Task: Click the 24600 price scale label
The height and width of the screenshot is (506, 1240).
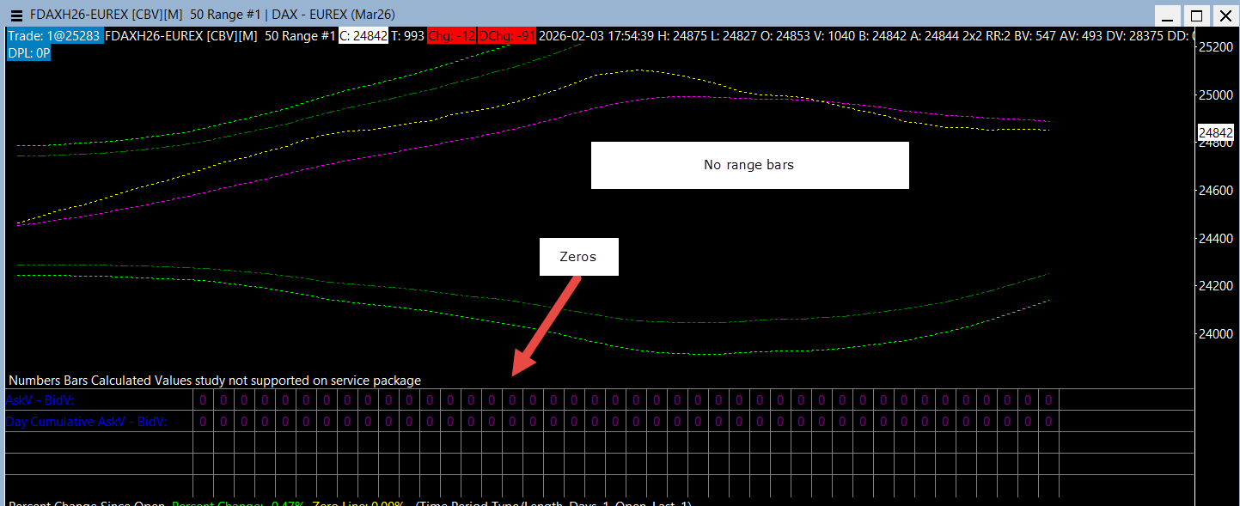Action: 1216,190
